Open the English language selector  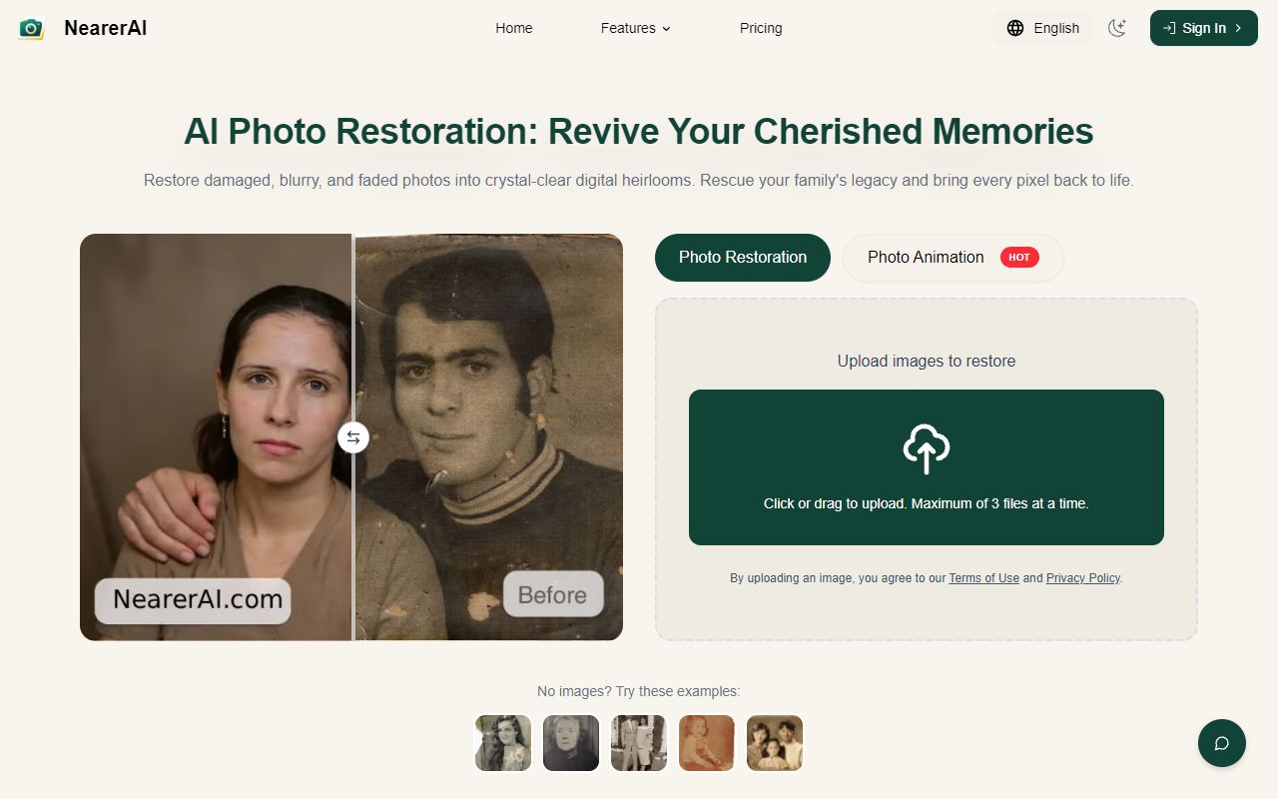[x=1042, y=28]
